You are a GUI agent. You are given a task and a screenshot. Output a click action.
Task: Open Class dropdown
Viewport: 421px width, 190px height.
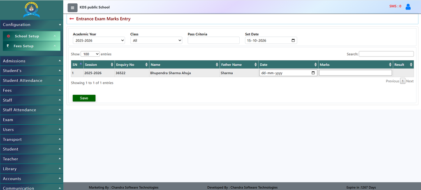point(156,41)
